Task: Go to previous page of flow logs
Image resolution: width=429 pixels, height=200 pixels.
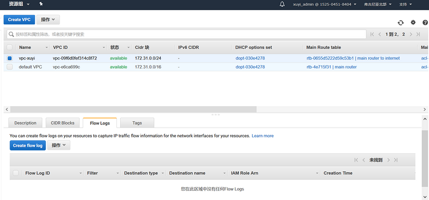Action: pyautogui.click(x=364, y=160)
